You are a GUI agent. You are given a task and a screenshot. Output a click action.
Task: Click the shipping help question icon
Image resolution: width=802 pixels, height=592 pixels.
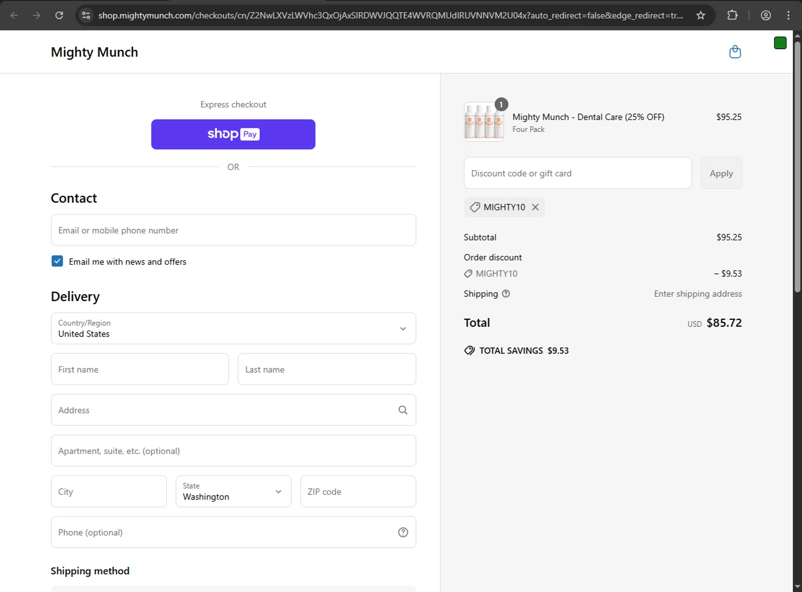[x=506, y=294]
